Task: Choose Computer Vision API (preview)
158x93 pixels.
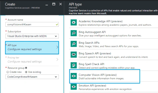Action: (x=105, y=76)
